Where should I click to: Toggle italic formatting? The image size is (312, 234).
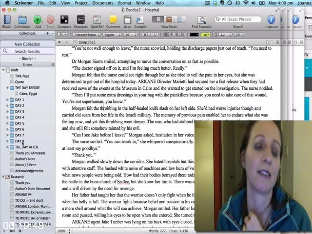(x=150, y=35)
